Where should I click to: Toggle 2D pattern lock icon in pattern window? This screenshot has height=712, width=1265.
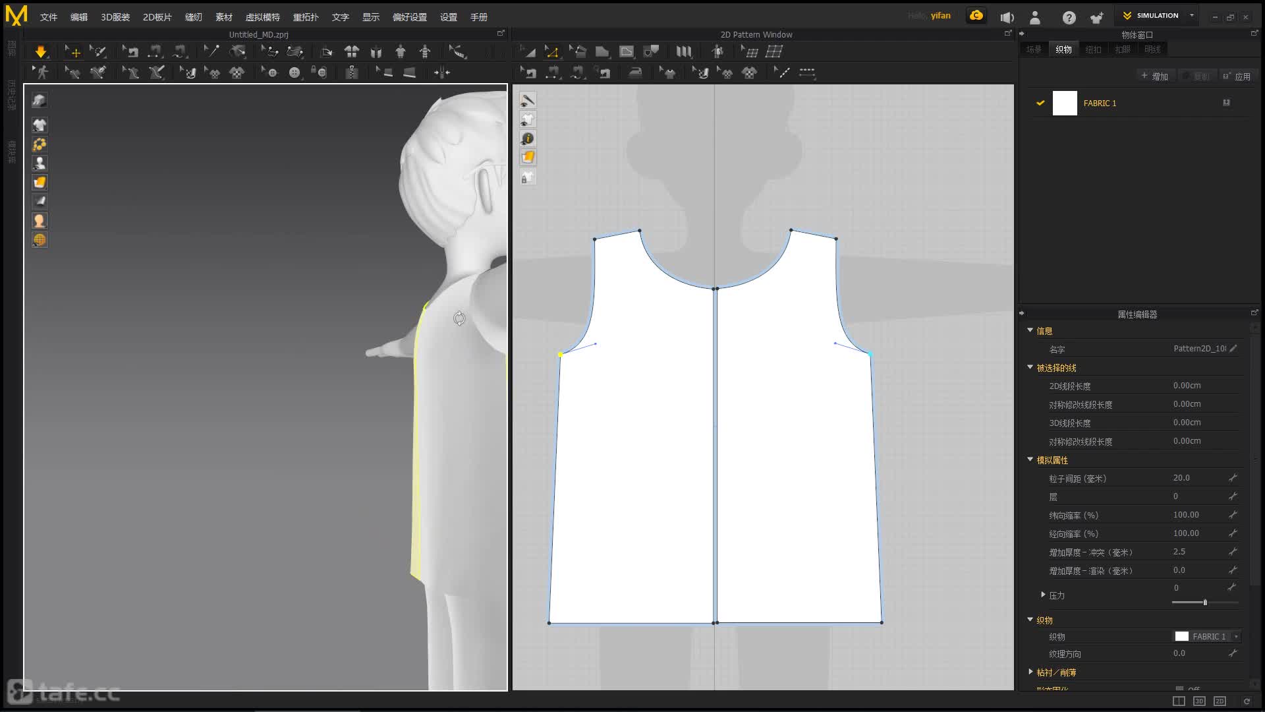click(528, 177)
